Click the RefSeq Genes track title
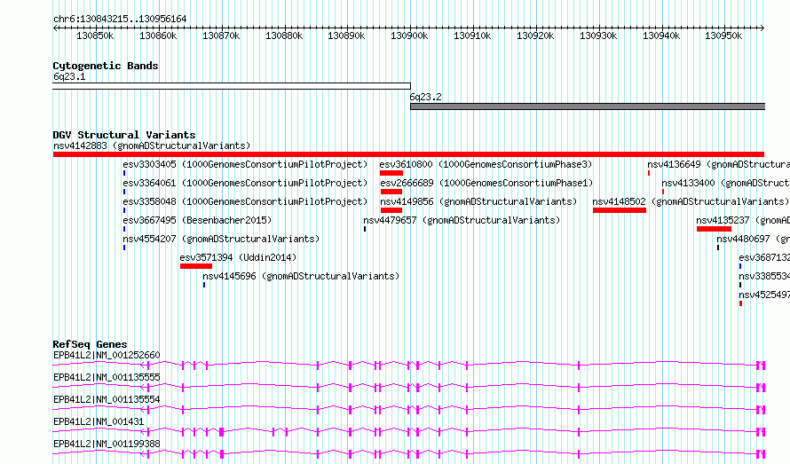Viewport: 790px width, 464px height. pos(90,344)
